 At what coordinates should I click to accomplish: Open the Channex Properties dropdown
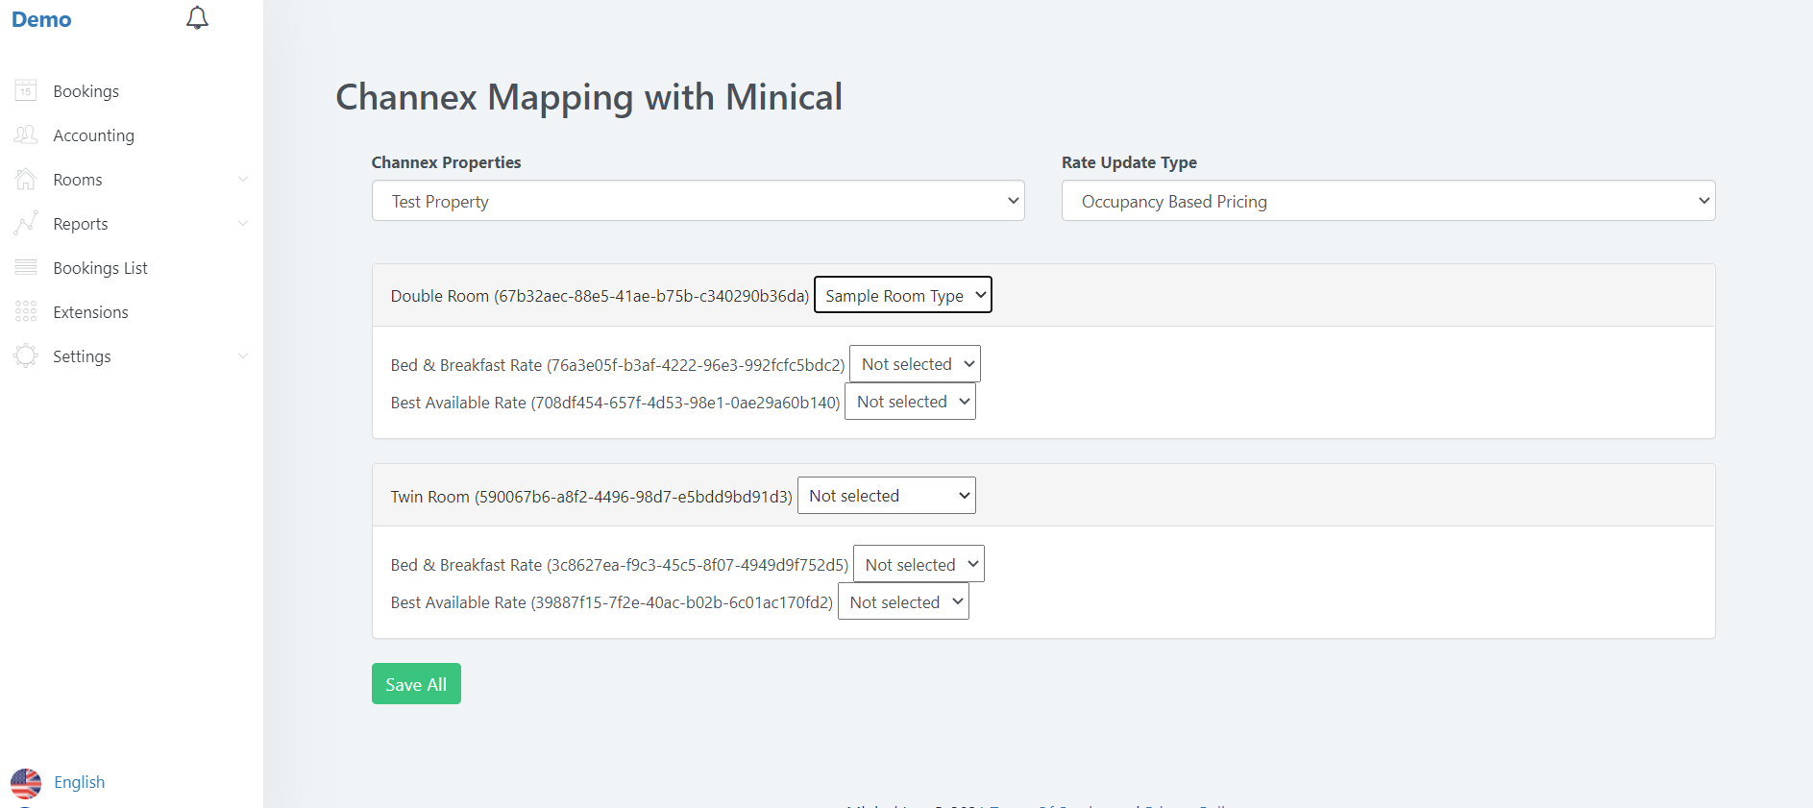coord(698,201)
